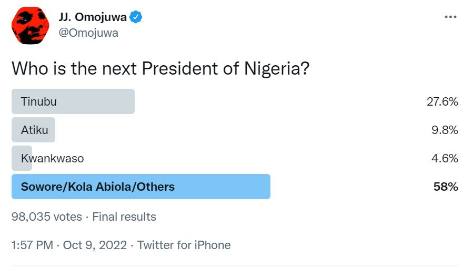The width and height of the screenshot is (463, 268).
Task: Click the Oct 9, 2022 date link
Action: [95, 245]
